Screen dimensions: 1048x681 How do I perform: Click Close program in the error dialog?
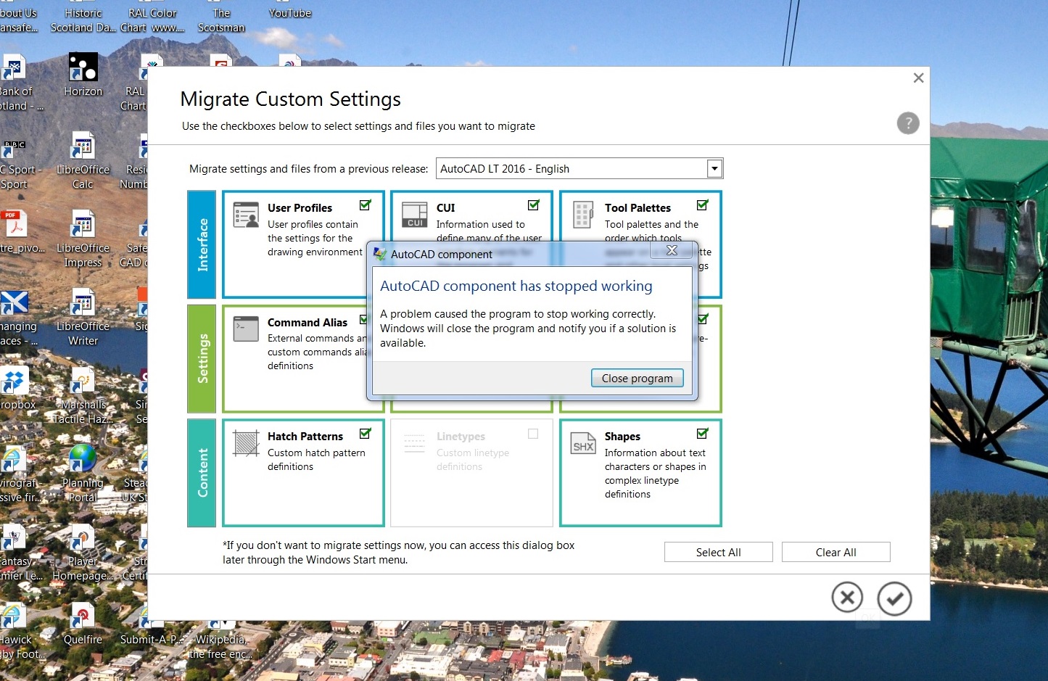(x=637, y=377)
